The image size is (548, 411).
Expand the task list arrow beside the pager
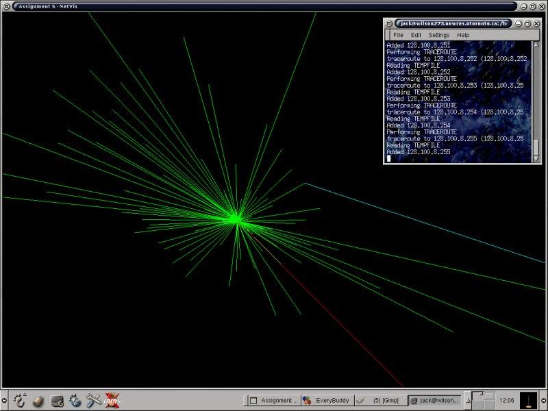click(469, 399)
